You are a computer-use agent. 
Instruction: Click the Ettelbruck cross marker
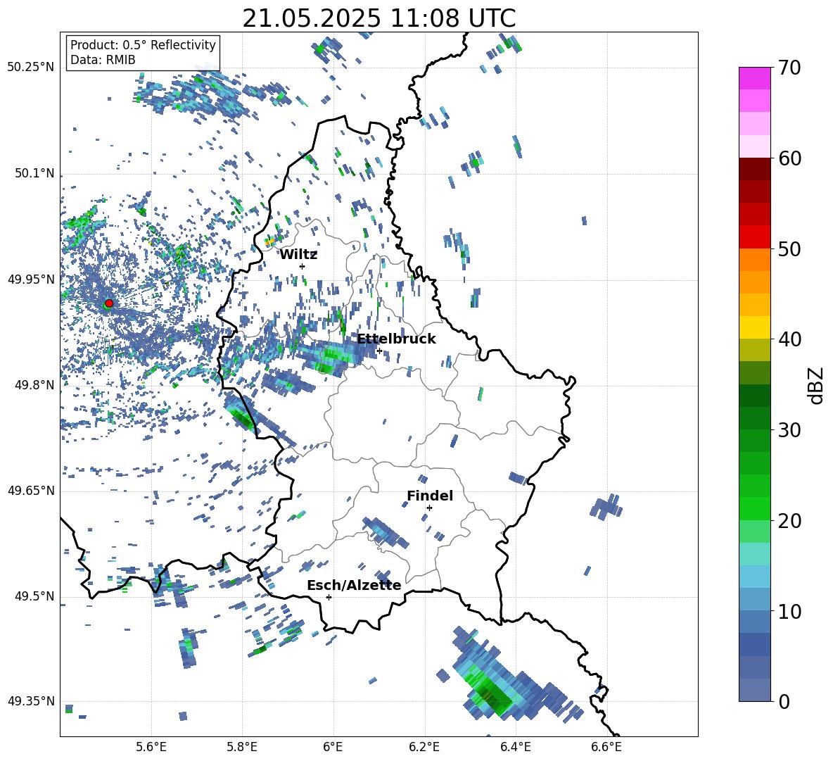click(x=379, y=351)
